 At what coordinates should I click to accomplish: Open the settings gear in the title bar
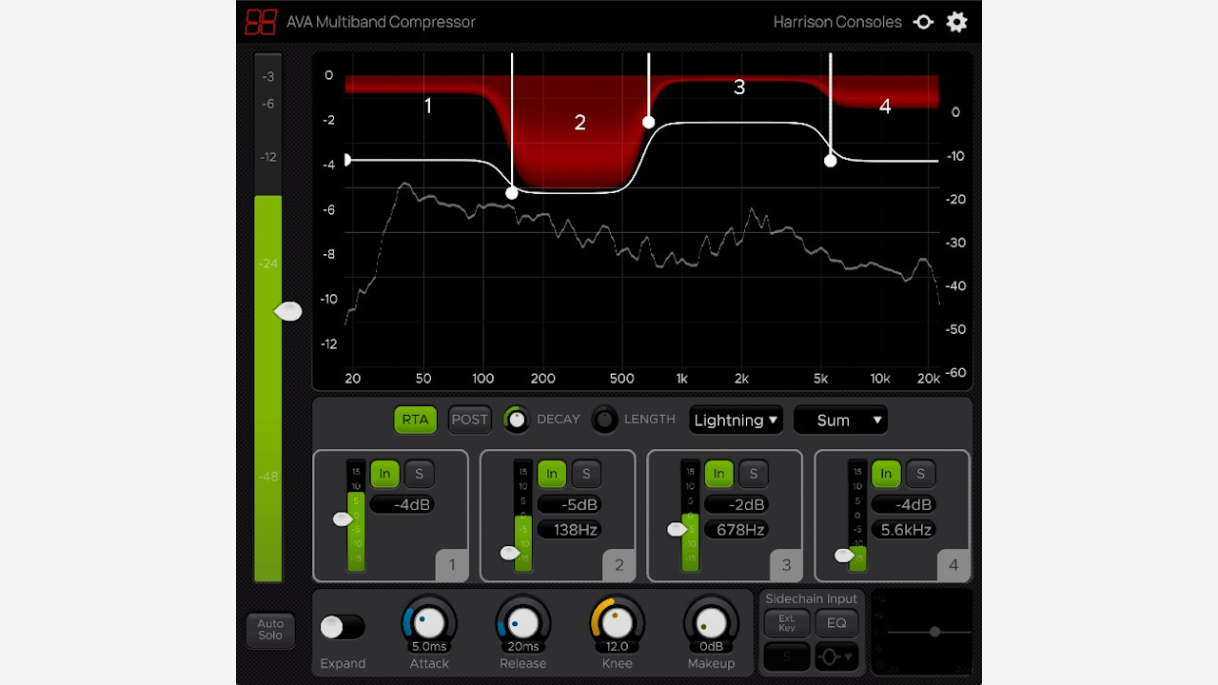[957, 21]
